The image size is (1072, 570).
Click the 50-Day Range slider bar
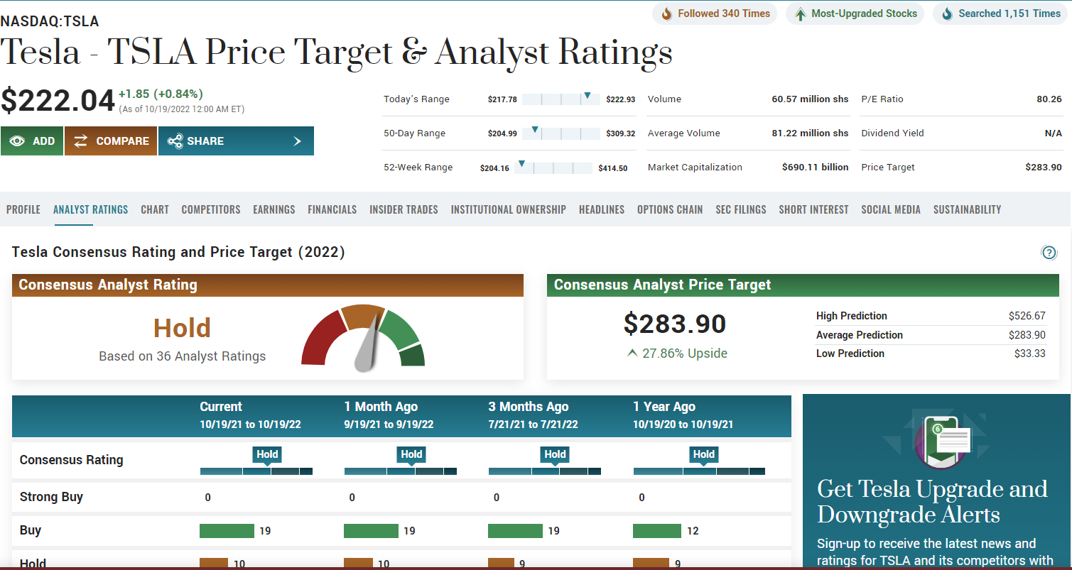pyautogui.click(x=561, y=133)
